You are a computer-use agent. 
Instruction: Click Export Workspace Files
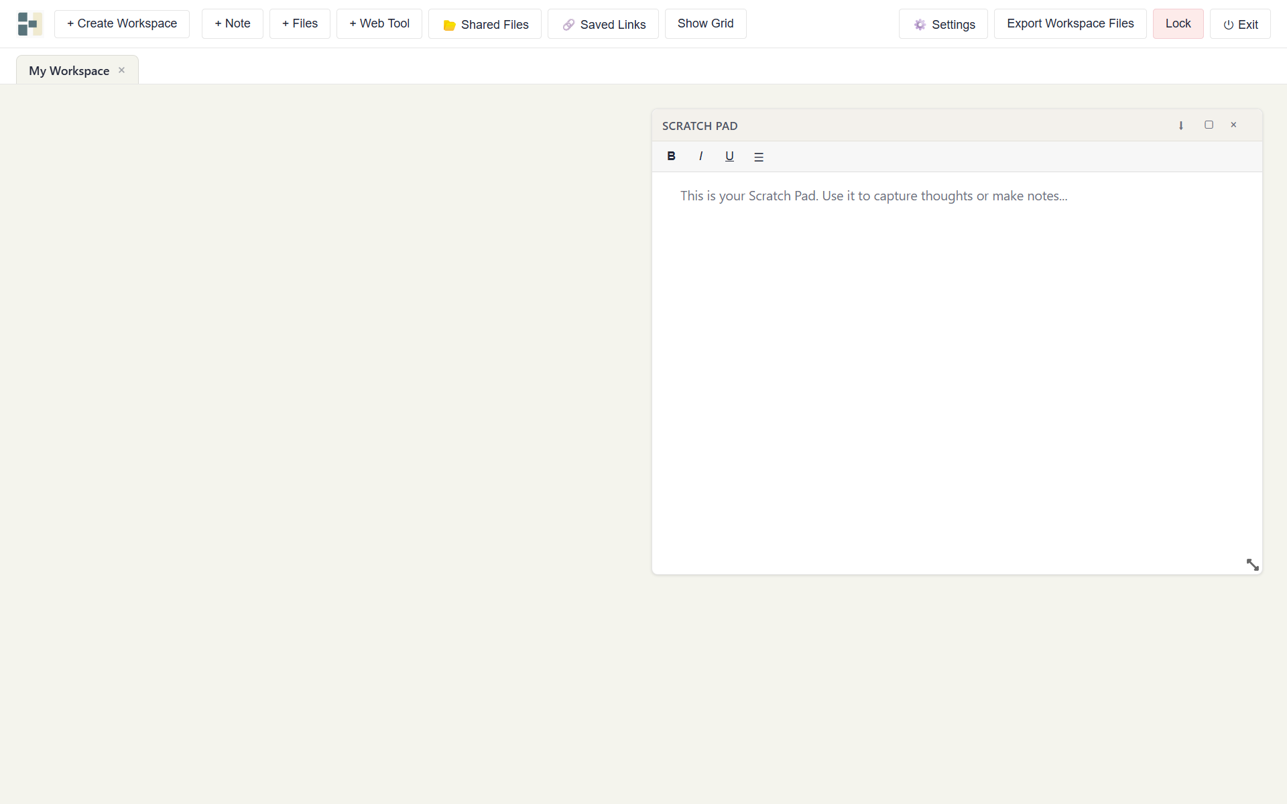[x=1070, y=23]
